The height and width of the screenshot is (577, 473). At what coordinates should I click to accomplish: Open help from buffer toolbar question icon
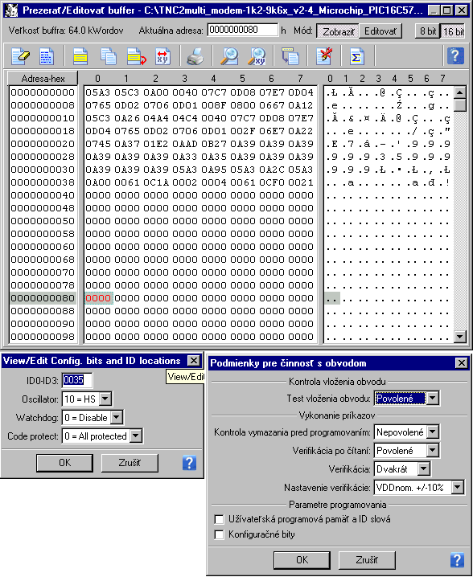(x=455, y=56)
